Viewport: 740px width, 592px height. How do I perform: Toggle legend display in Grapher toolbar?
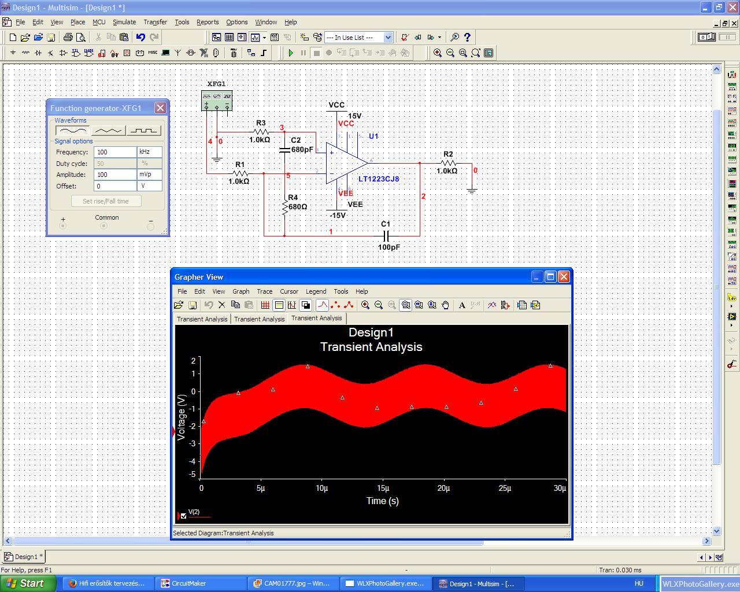tap(279, 305)
